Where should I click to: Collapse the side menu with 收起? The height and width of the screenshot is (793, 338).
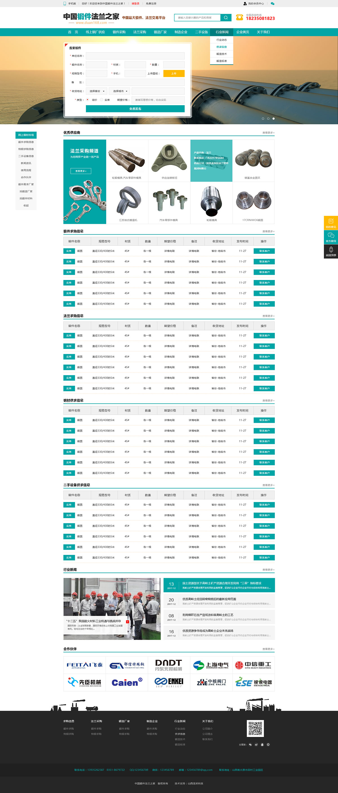click(26, 205)
